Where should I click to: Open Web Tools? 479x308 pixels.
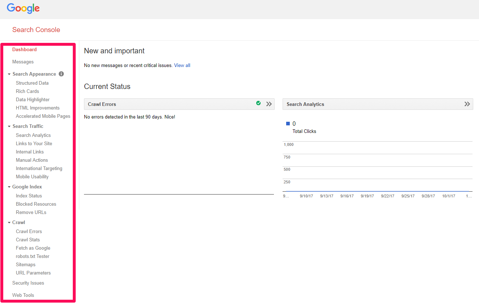click(x=23, y=295)
